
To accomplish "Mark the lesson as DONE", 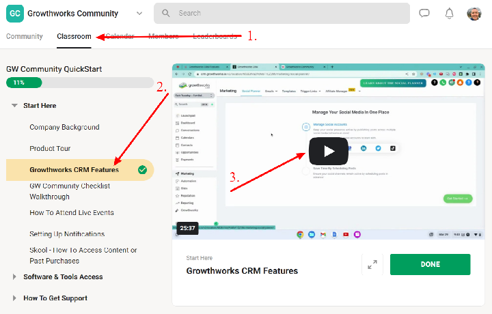I will point(430,264).
